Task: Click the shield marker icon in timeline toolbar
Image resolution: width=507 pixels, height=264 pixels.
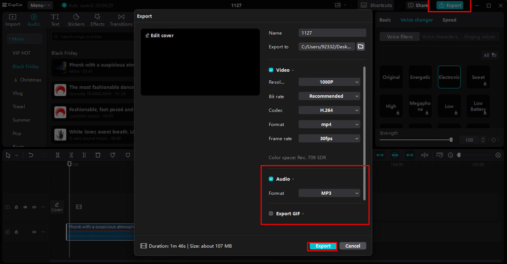Action: click(x=128, y=155)
